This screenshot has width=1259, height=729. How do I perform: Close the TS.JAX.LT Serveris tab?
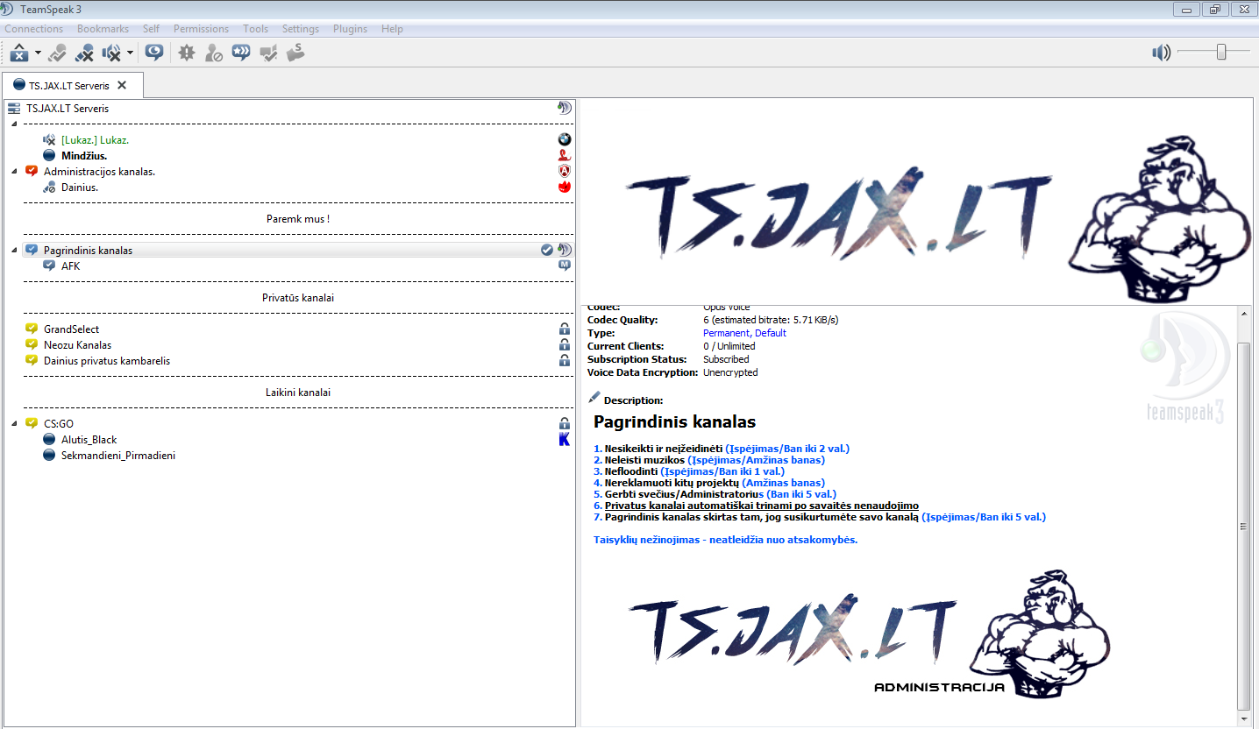pyautogui.click(x=122, y=85)
